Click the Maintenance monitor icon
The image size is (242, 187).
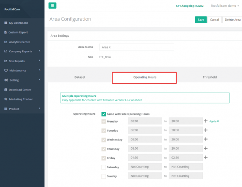[6, 70]
